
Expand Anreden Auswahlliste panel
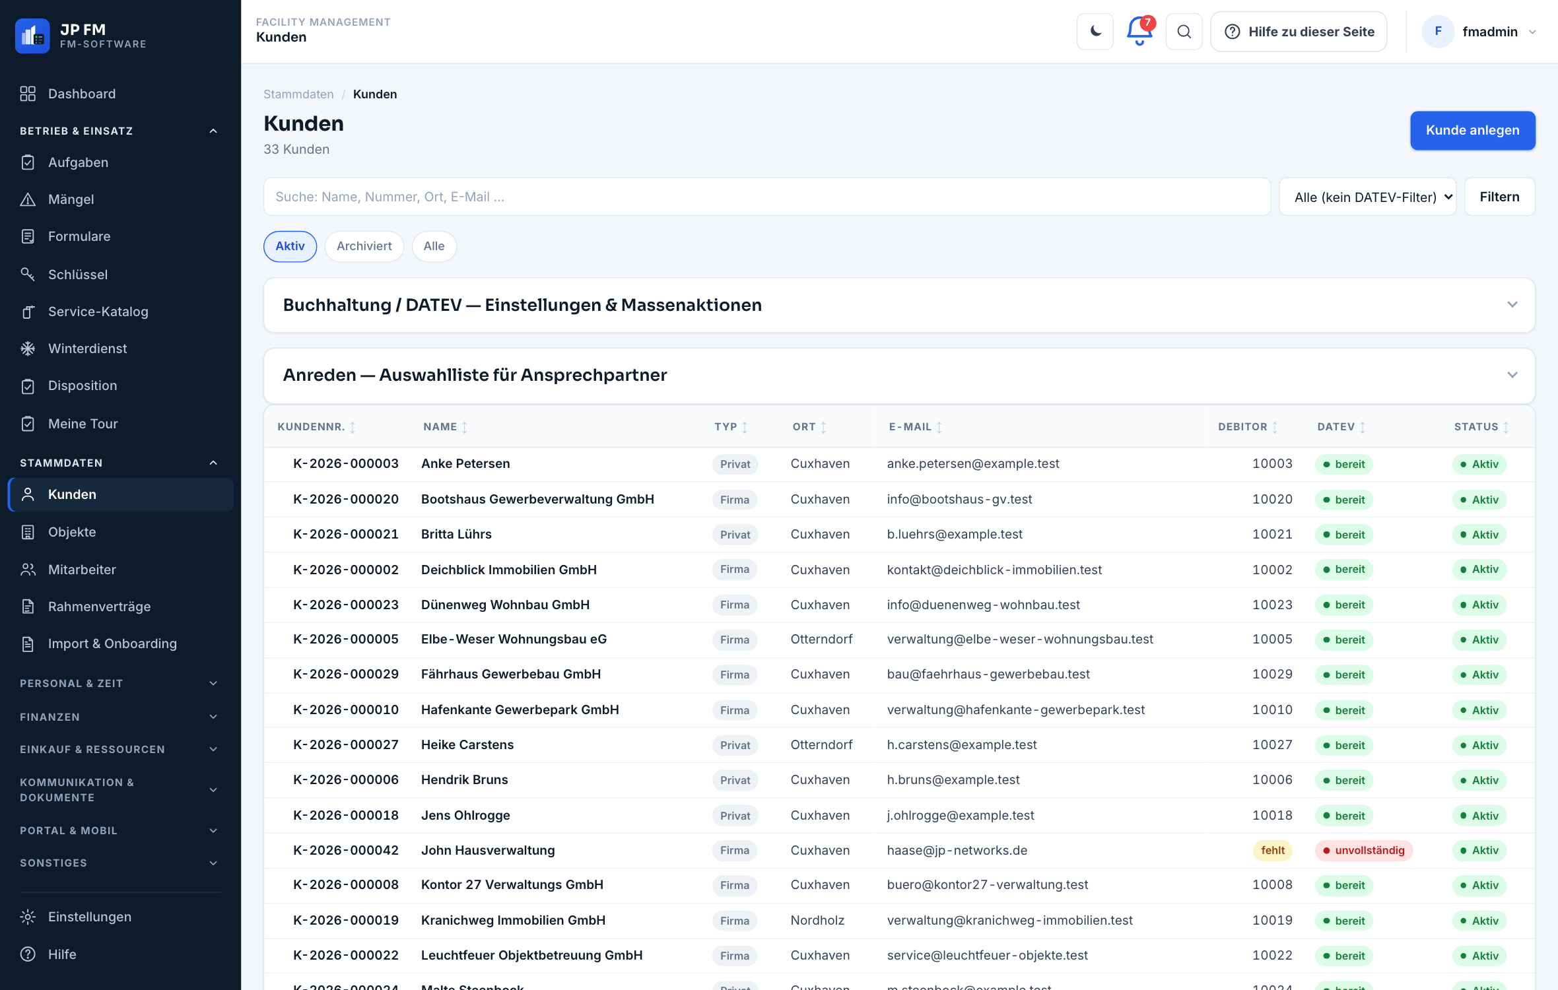coord(899,375)
